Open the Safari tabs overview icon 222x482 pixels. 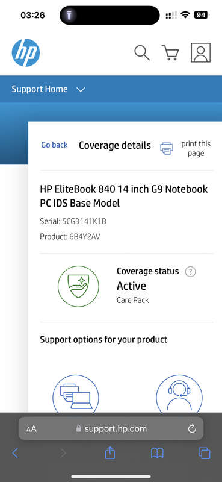(204, 453)
